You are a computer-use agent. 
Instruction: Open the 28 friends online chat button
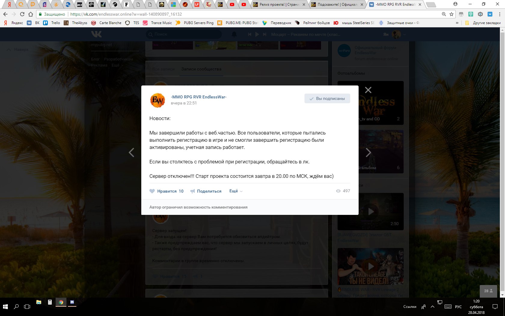(x=488, y=291)
